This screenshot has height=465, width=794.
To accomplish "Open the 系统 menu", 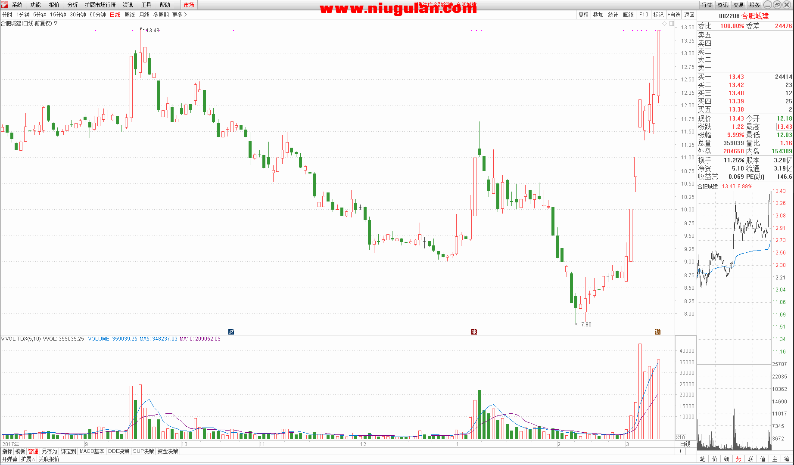I will 17,5.
